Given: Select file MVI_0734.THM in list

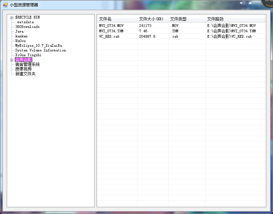Looking at the screenshot, I should (x=111, y=31).
